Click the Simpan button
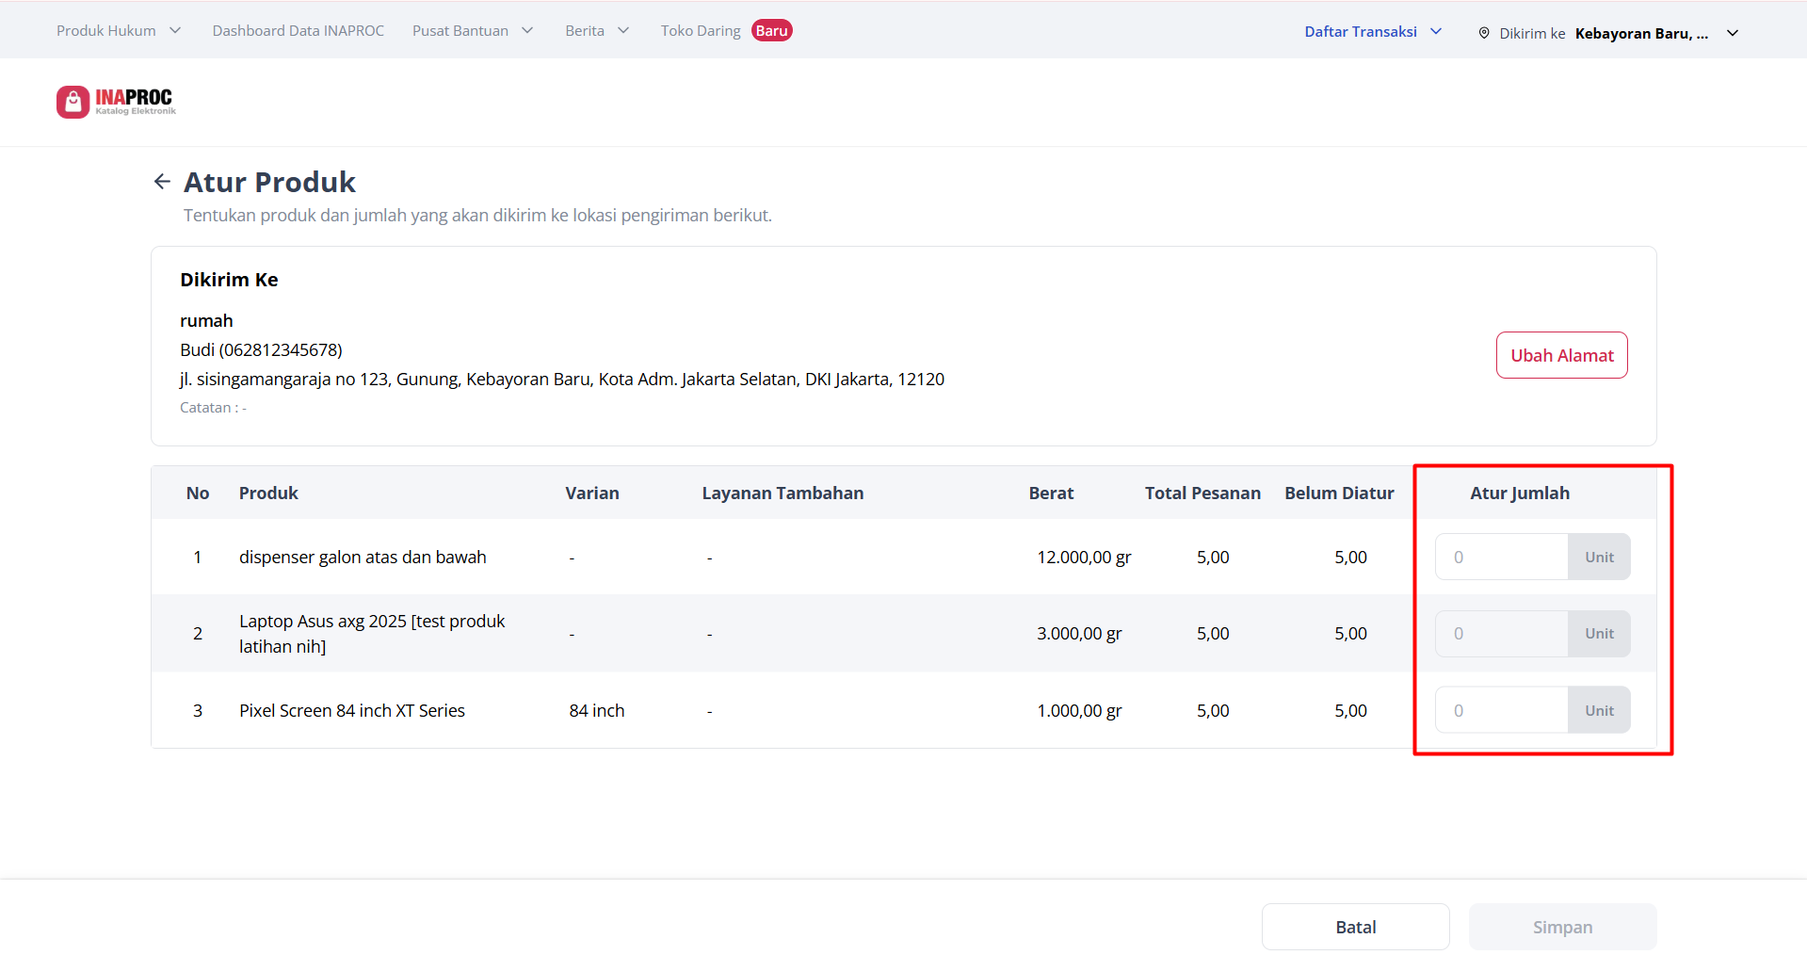The width and height of the screenshot is (1807, 971). pos(1563,927)
